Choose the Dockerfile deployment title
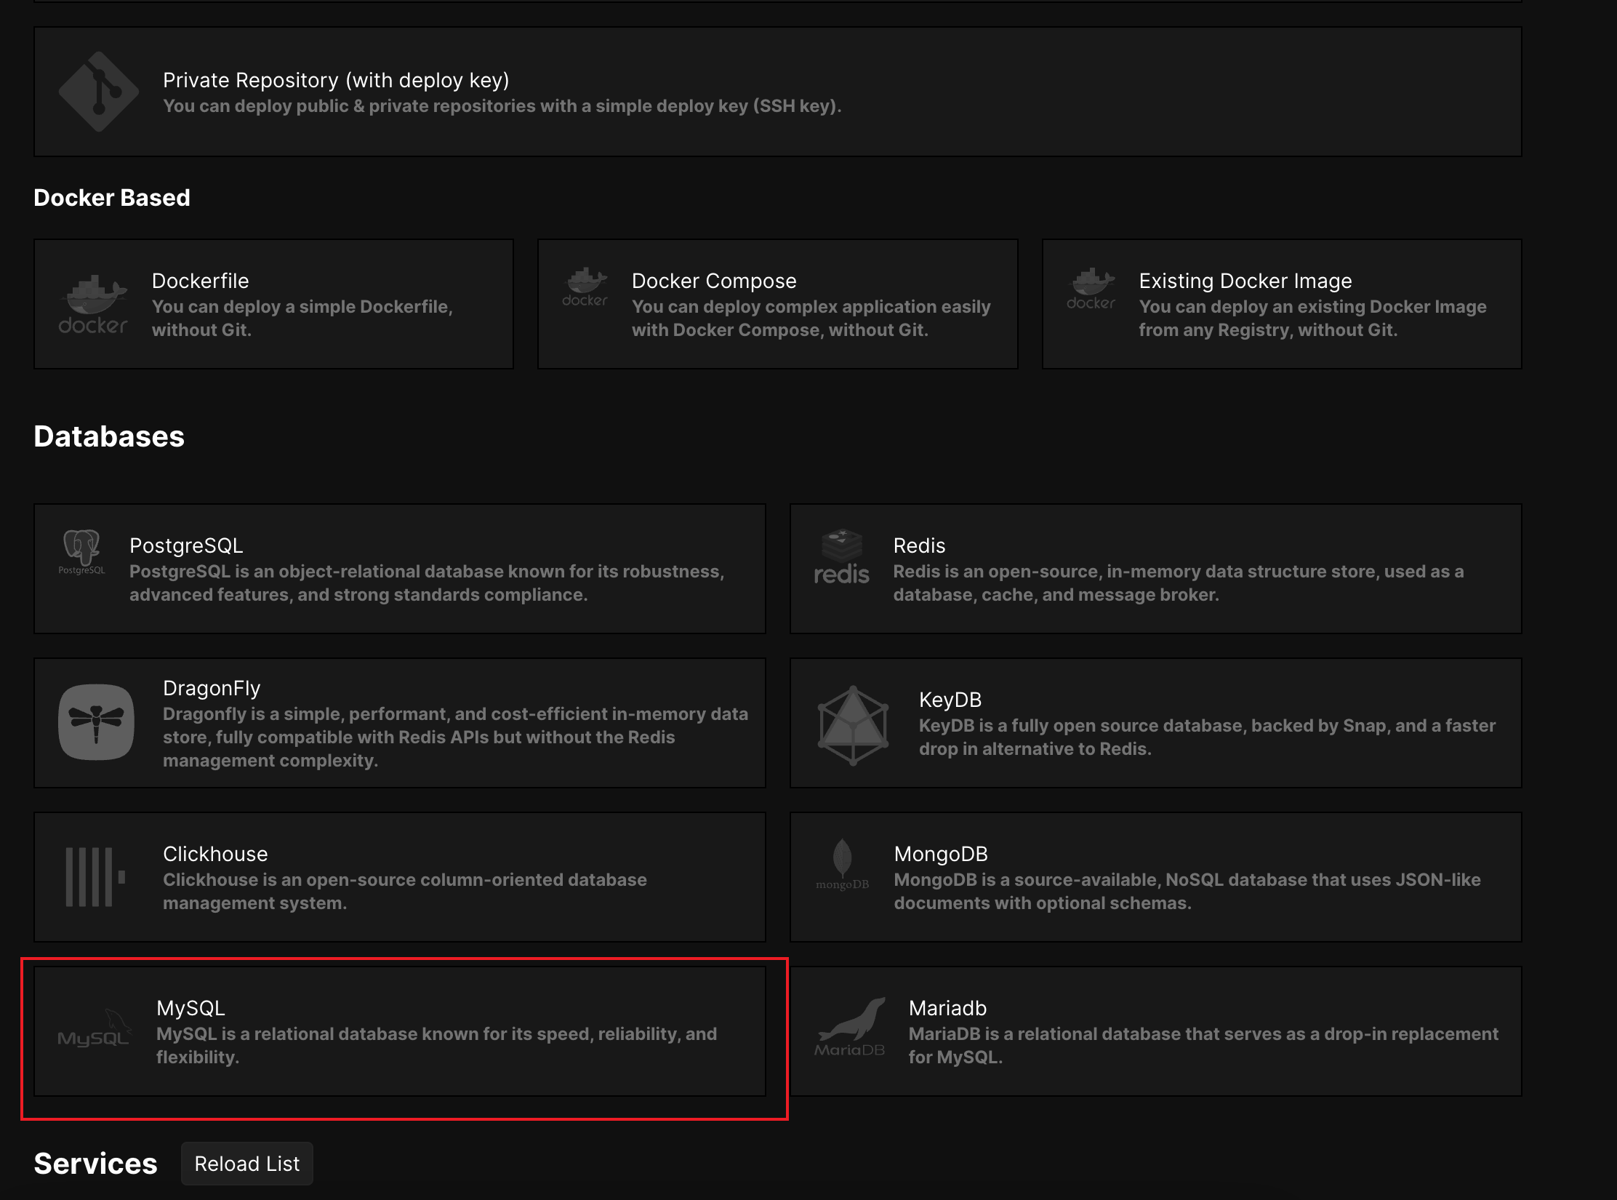Image resolution: width=1617 pixels, height=1200 pixels. pyautogui.click(x=200, y=281)
